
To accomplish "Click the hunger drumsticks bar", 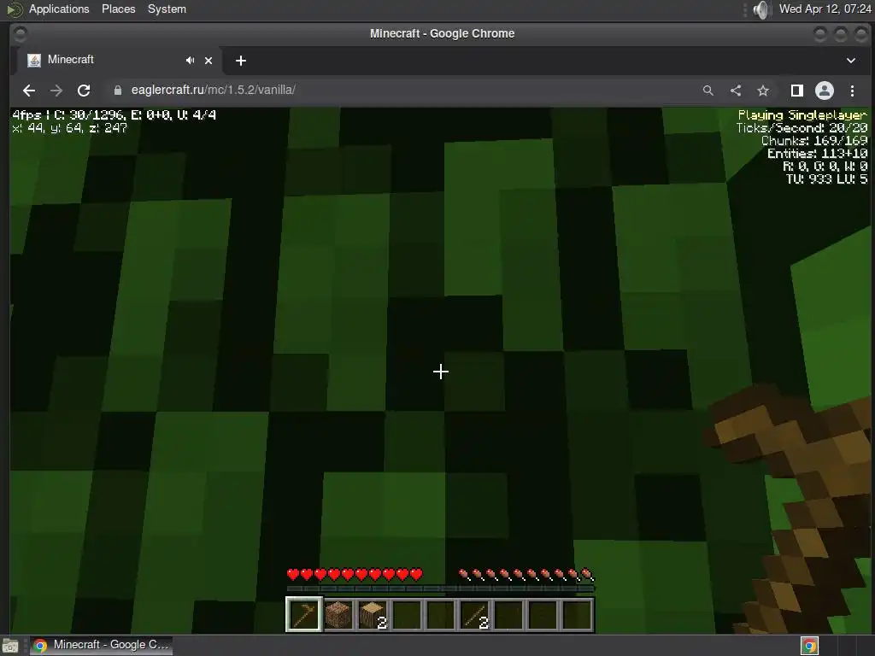I will [526, 574].
